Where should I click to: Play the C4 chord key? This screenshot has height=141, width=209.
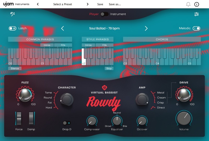[157, 61]
